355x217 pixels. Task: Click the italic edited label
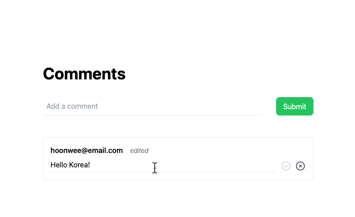(x=139, y=151)
